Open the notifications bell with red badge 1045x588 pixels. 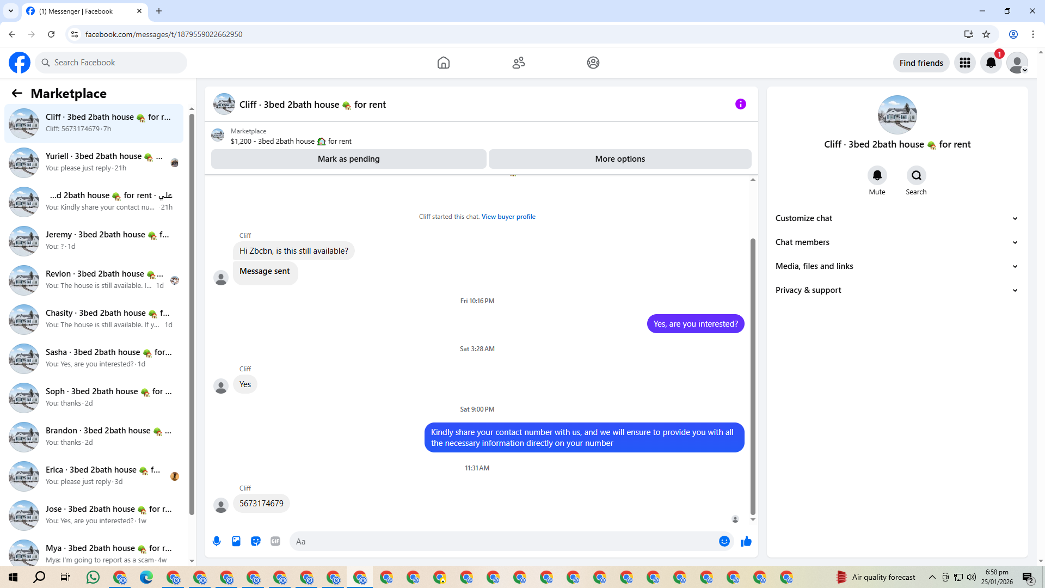pyautogui.click(x=991, y=63)
